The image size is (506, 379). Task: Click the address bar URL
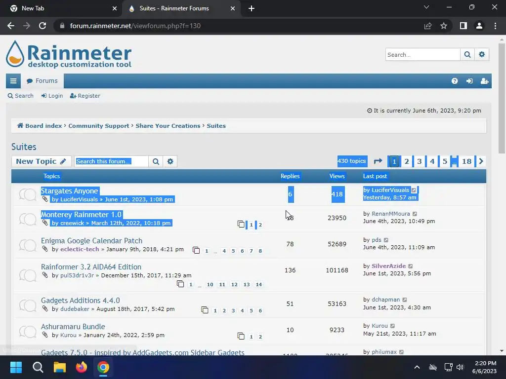tap(135, 26)
